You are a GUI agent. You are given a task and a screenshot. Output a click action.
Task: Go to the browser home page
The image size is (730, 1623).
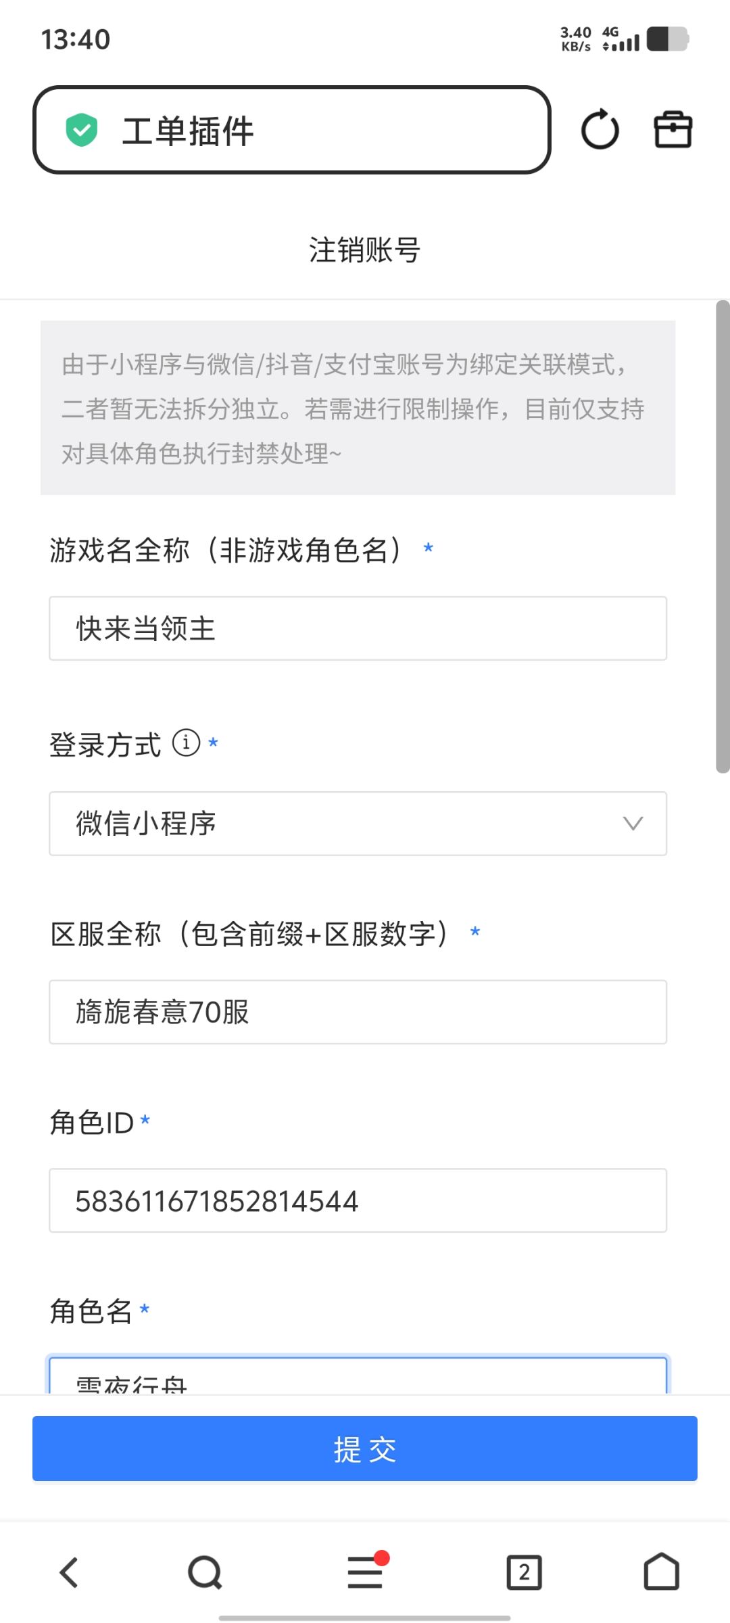click(661, 1572)
